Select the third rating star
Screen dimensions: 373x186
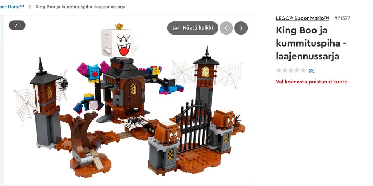[291, 70]
